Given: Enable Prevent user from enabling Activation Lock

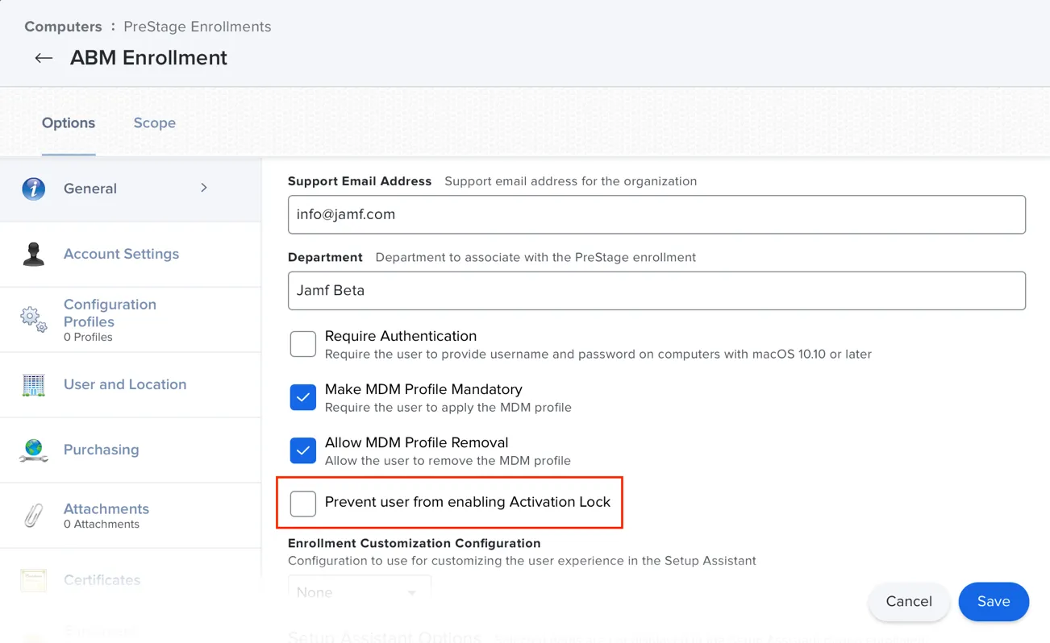Looking at the screenshot, I should coord(302,504).
